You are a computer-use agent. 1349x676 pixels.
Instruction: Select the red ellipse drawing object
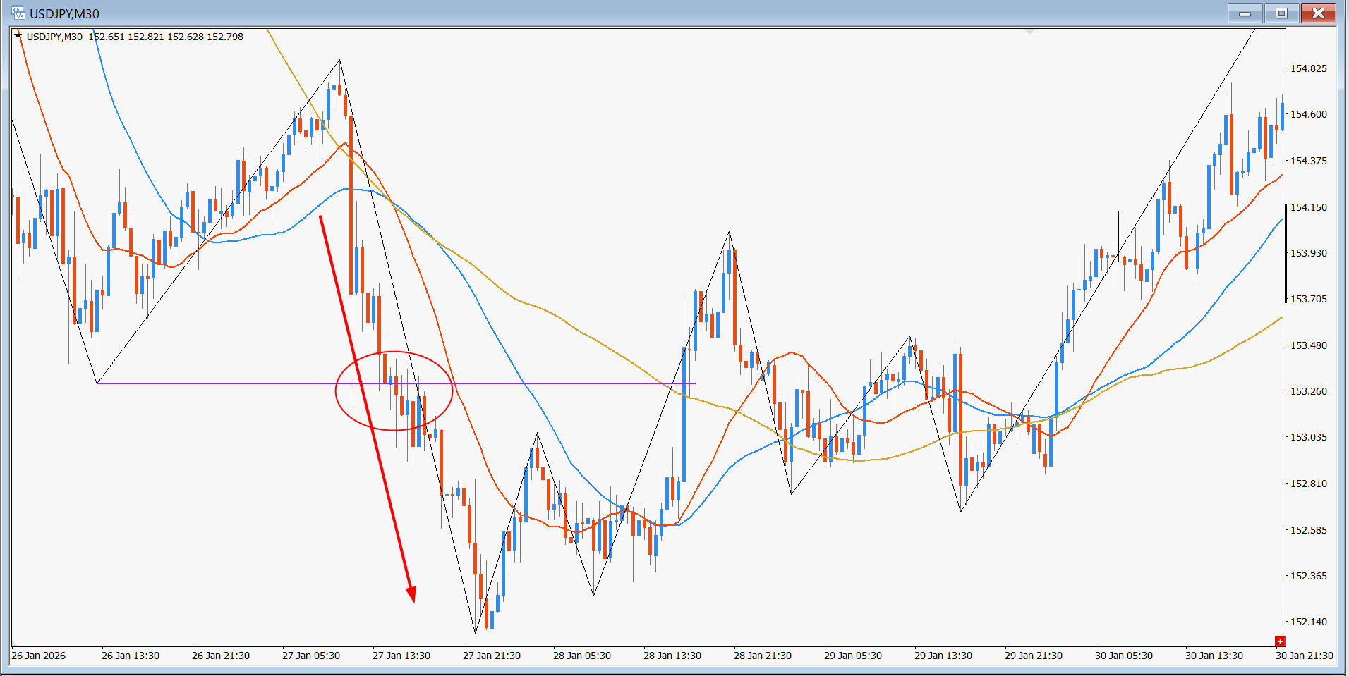tap(337, 391)
